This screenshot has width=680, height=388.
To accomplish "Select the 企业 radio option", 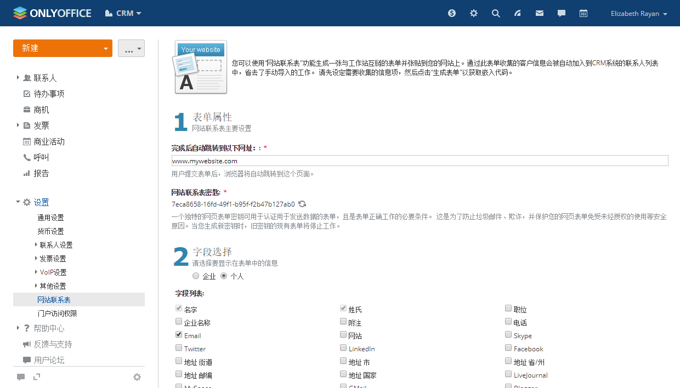I will point(196,276).
